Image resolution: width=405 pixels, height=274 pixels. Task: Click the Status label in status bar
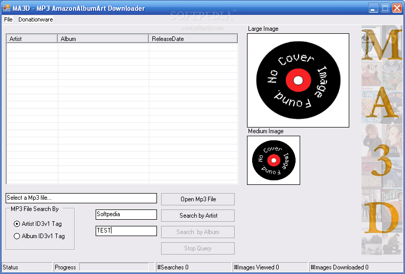(10, 267)
